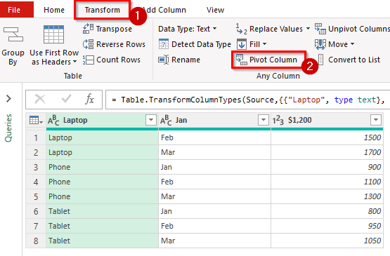This screenshot has height=256, width=390.
Task: Click the cell with value 900
Action: coord(327,167)
